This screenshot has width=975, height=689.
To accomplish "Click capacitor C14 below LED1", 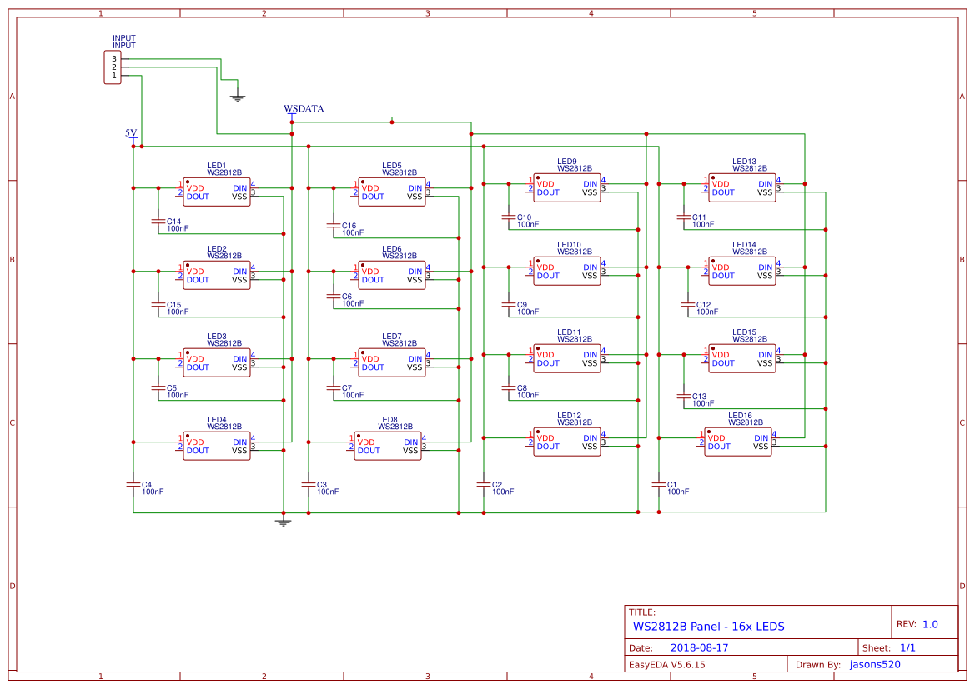I will coord(158,222).
